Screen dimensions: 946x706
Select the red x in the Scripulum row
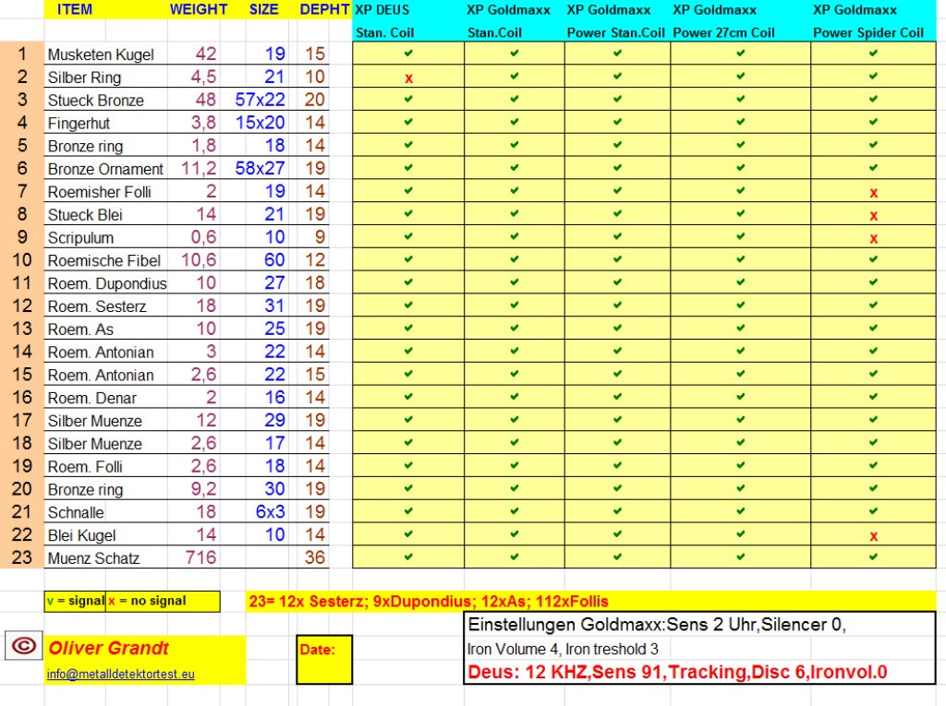[x=873, y=238]
